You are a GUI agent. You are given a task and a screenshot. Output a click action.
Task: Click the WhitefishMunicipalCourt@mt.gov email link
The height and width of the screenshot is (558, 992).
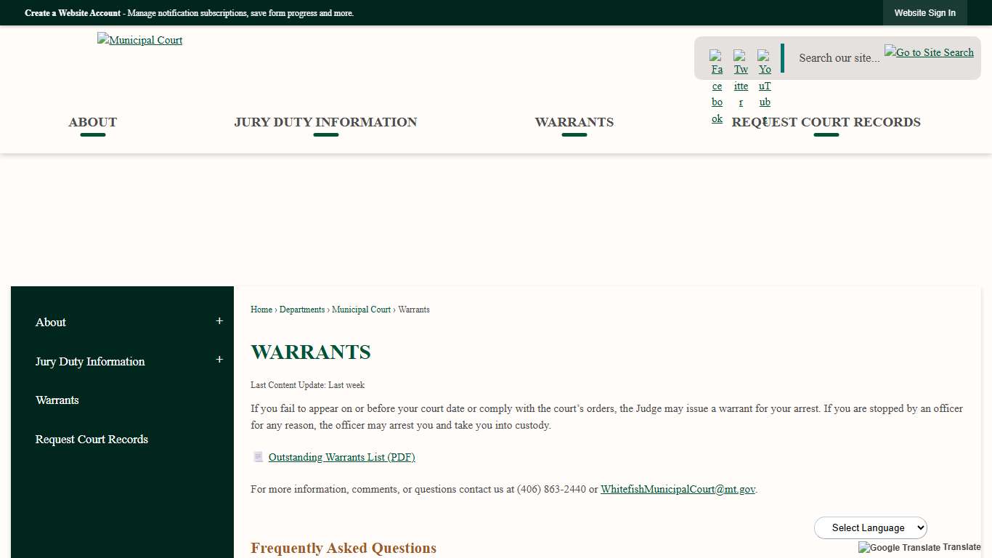678,489
